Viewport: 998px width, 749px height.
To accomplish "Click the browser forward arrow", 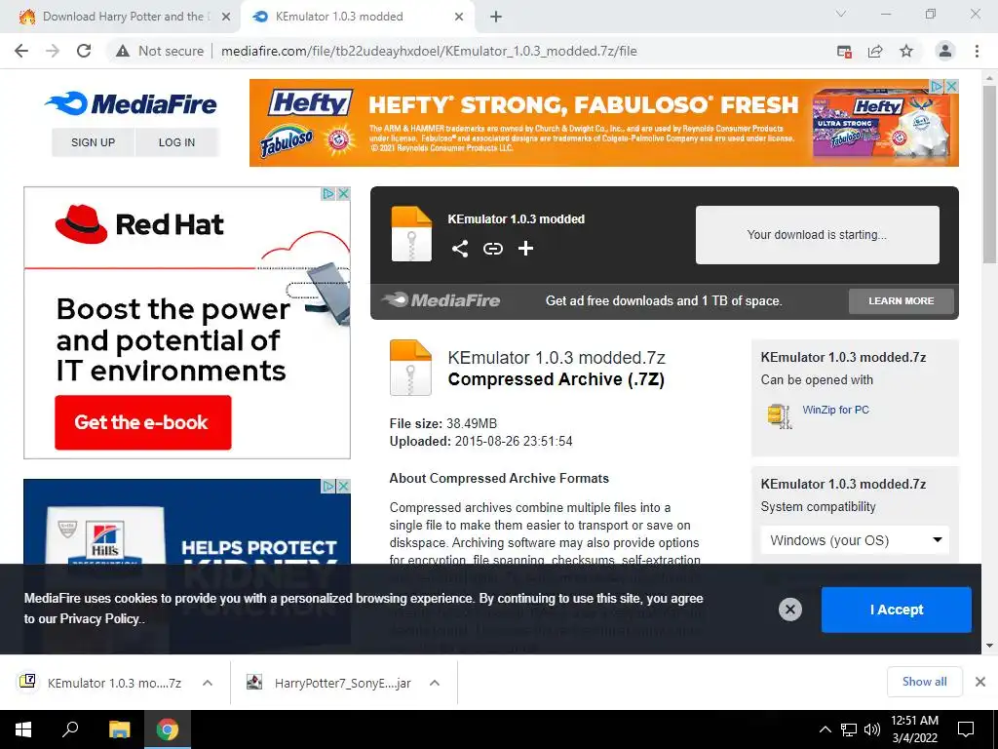I will (x=53, y=51).
